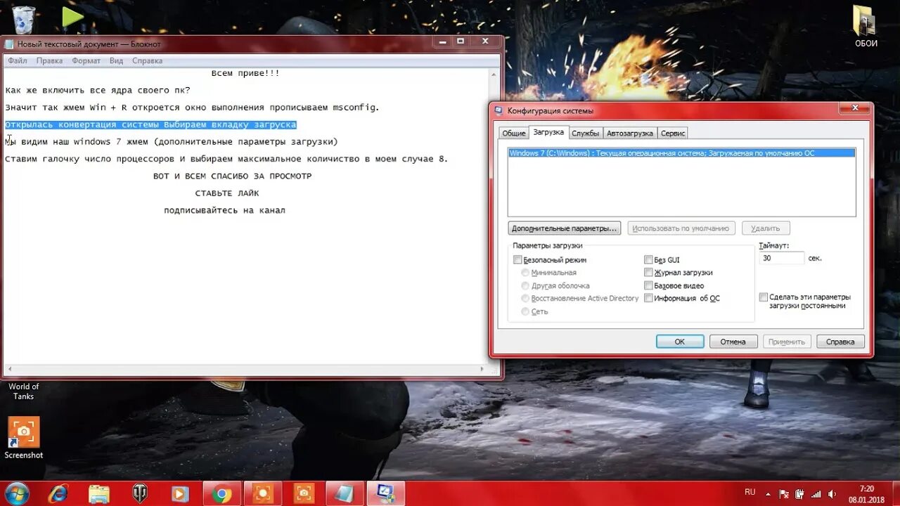Screen dimensions: 900x506
Task: Open the media player taskbar icon
Action: click(x=181, y=493)
